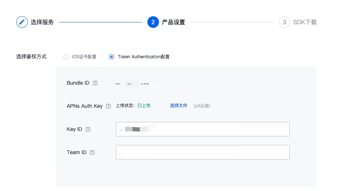Screen dimensions: 352x191
Task: Click the APNs Auth Key label
Action: (x=85, y=106)
